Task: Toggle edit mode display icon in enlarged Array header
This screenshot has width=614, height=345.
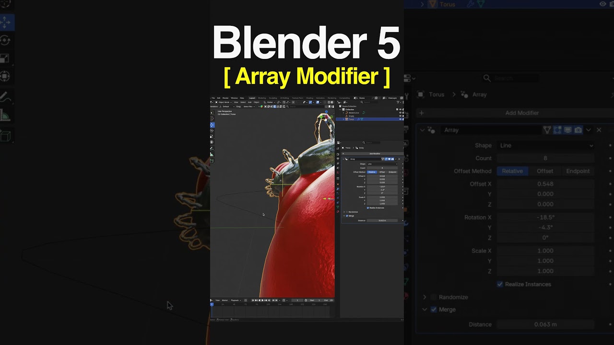Action: click(557, 130)
